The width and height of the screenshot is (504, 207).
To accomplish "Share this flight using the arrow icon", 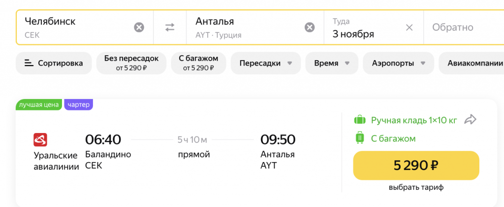I will (x=470, y=120).
